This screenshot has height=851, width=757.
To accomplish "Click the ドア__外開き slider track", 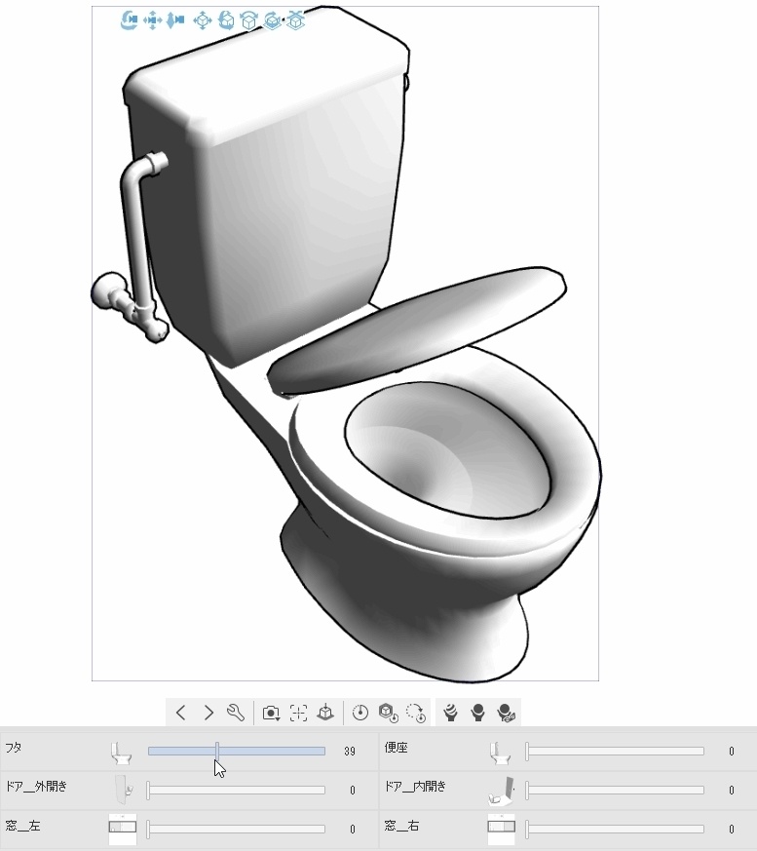I will (x=236, y=791).
